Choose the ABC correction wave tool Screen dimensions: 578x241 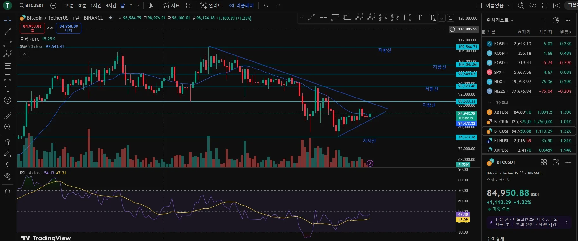click(371, 18)
